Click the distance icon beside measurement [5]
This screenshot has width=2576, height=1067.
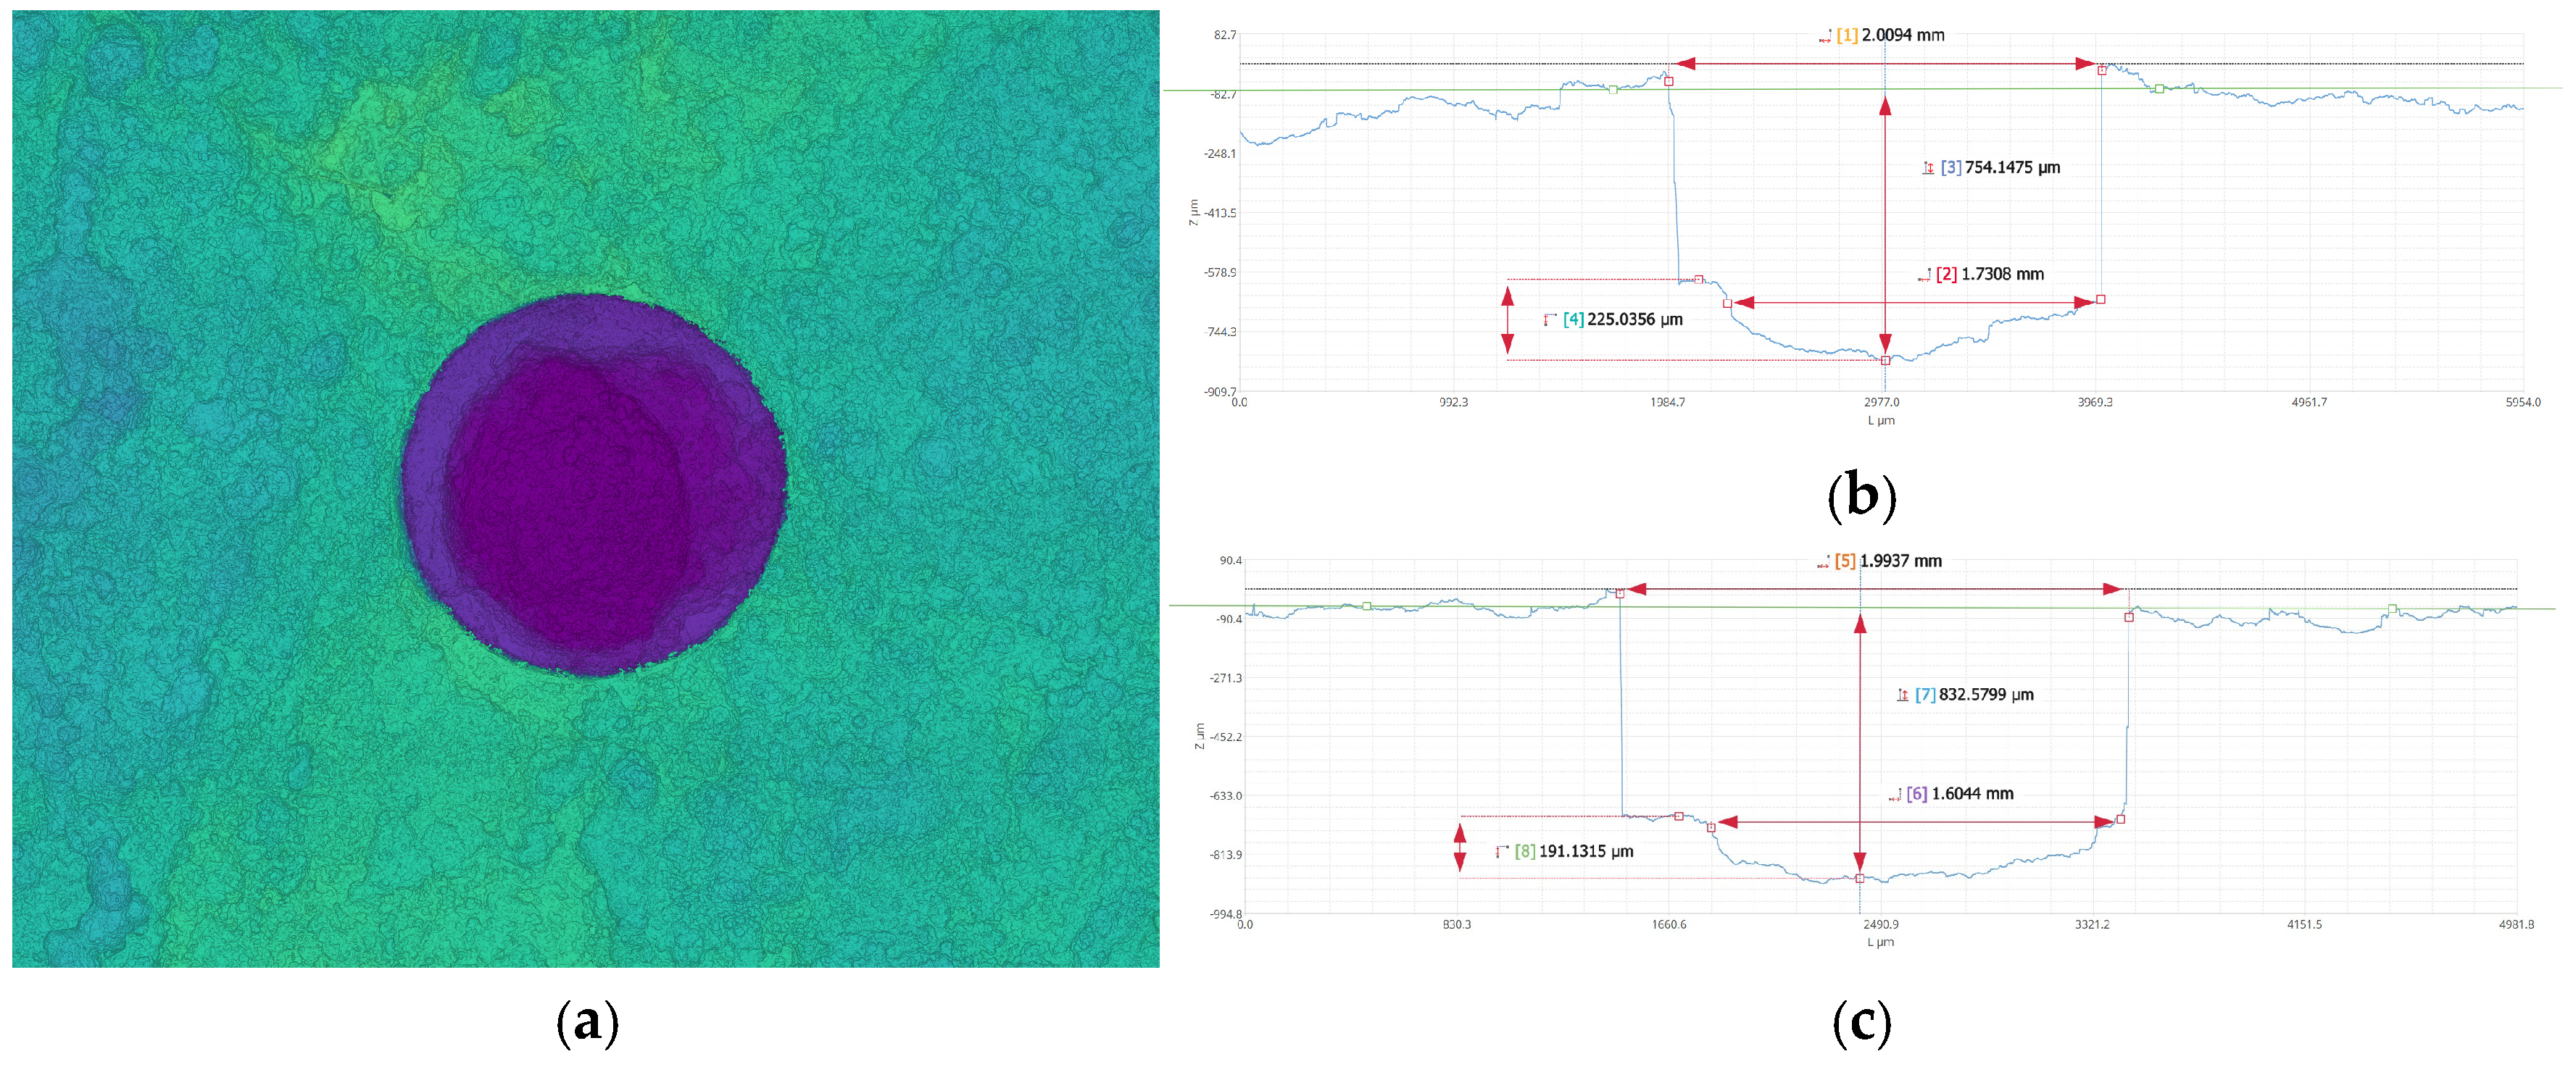click(1823, 562)
